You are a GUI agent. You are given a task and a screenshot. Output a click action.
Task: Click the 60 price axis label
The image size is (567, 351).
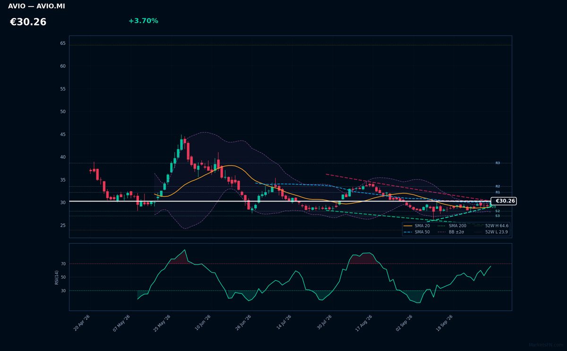pyautogui.click(x=63, y=66)
